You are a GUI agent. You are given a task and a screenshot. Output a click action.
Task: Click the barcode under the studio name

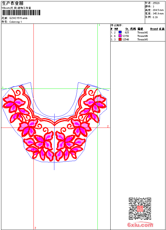coord(21,13)
